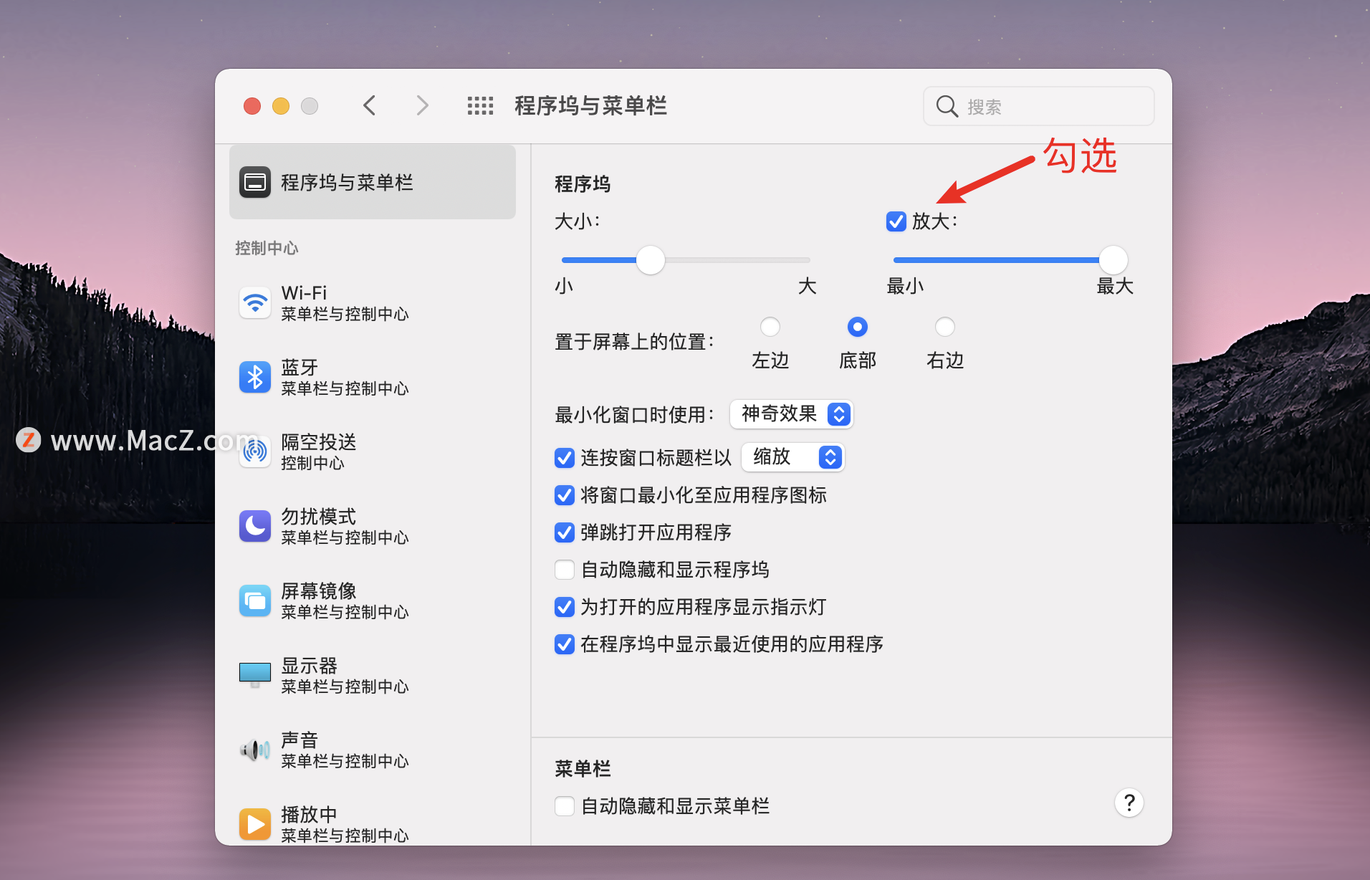Open the 神奇效果 minimize effect dropdown
The height and width of the screenshot is (880, 1370).
(x=792, y=414)
